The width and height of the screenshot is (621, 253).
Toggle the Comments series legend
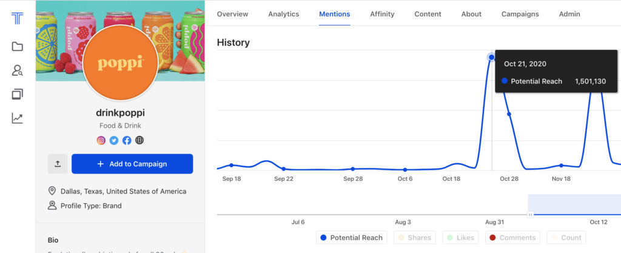512,238
